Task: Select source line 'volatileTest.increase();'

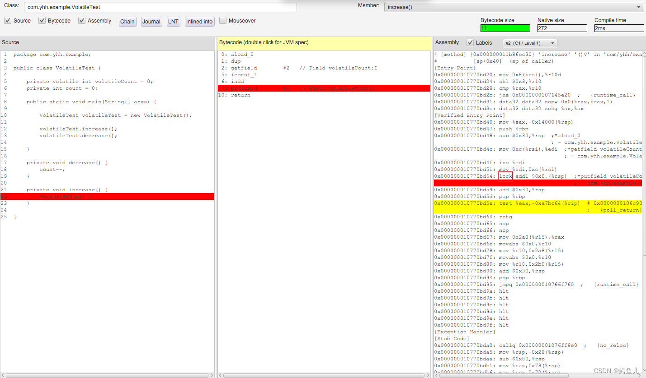Action: pyautogui.click(x=78, y=129)
